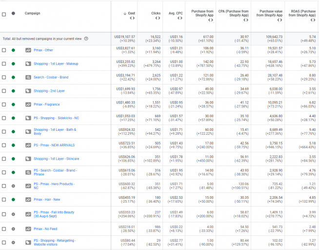Open the Pmax - Hair - New campaign
The height and width of the screenshot is (250, 319).
tap(47, 200)
